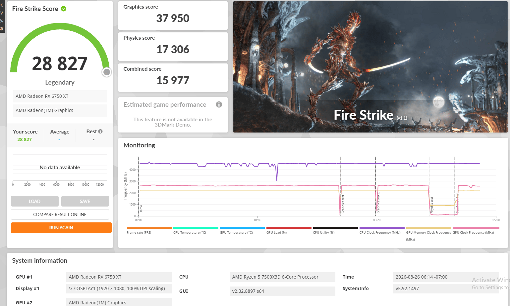
Task: Toggle the GPU Clock Frequency legend
Action: [476, 230]
